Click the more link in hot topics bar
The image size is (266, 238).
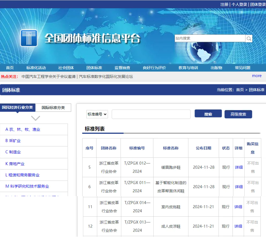tap(256, 76)
